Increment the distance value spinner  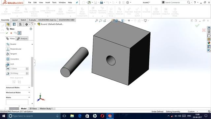tap(27, 68)
